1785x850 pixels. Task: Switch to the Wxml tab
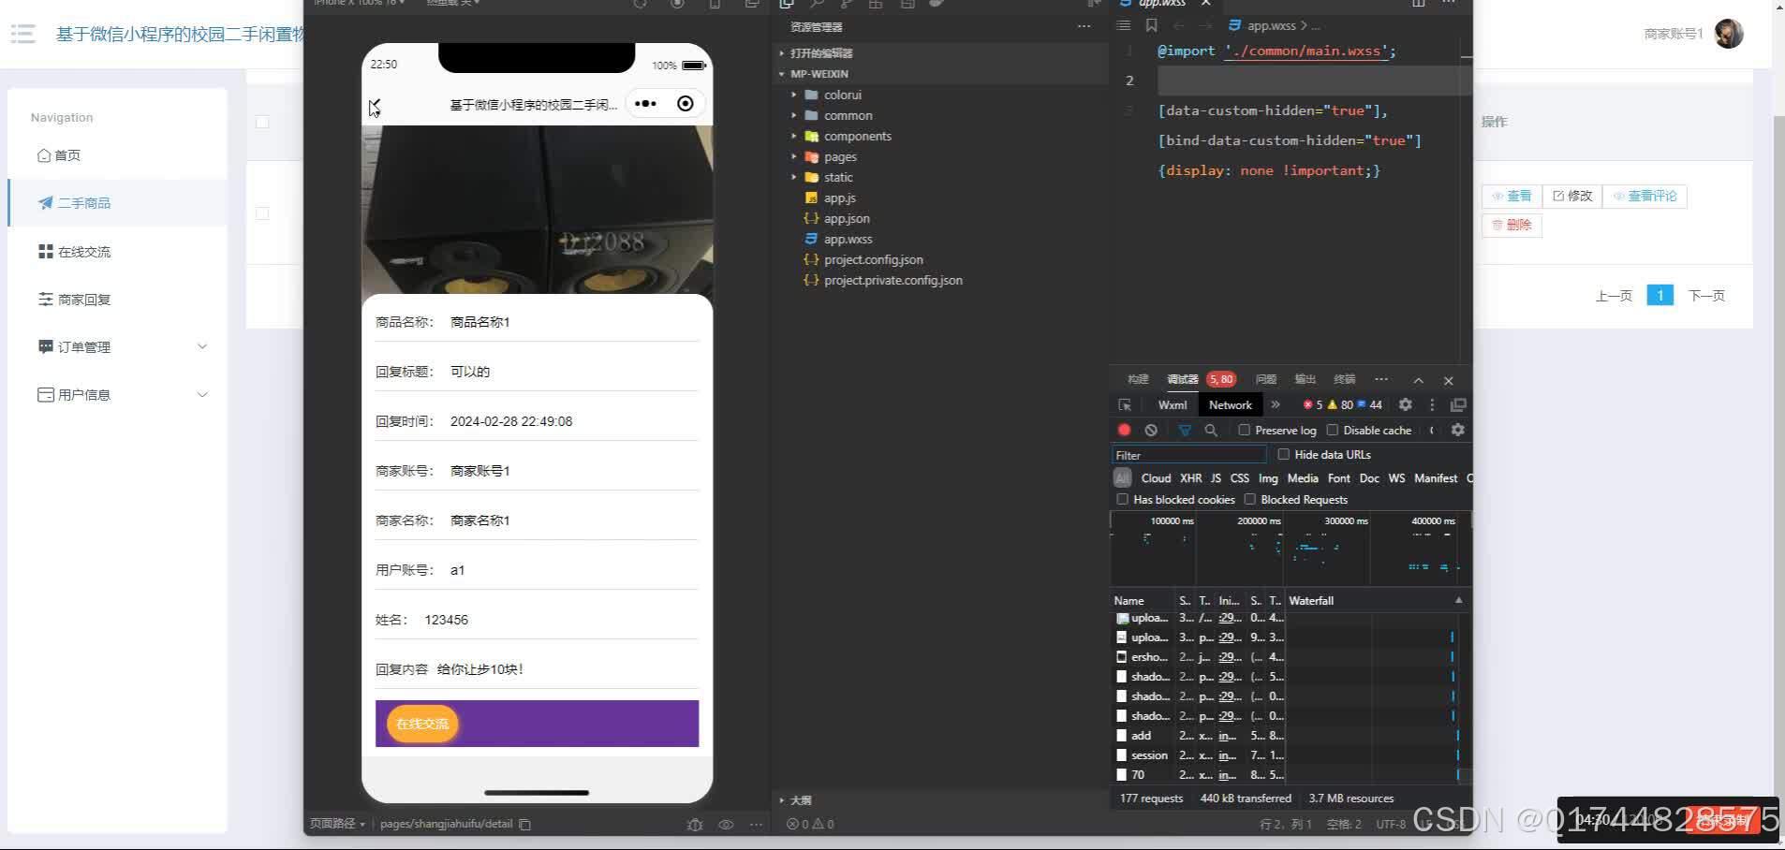click(1172, 405)
